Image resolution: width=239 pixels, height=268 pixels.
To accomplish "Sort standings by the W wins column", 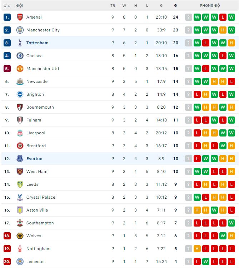I will click(124, 6).
